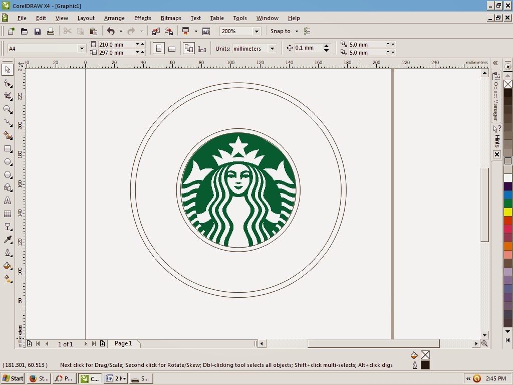This screenshot has height=385, width=513.
Task: Click the Export icon on the toolbar
Action: click(169, 31)
